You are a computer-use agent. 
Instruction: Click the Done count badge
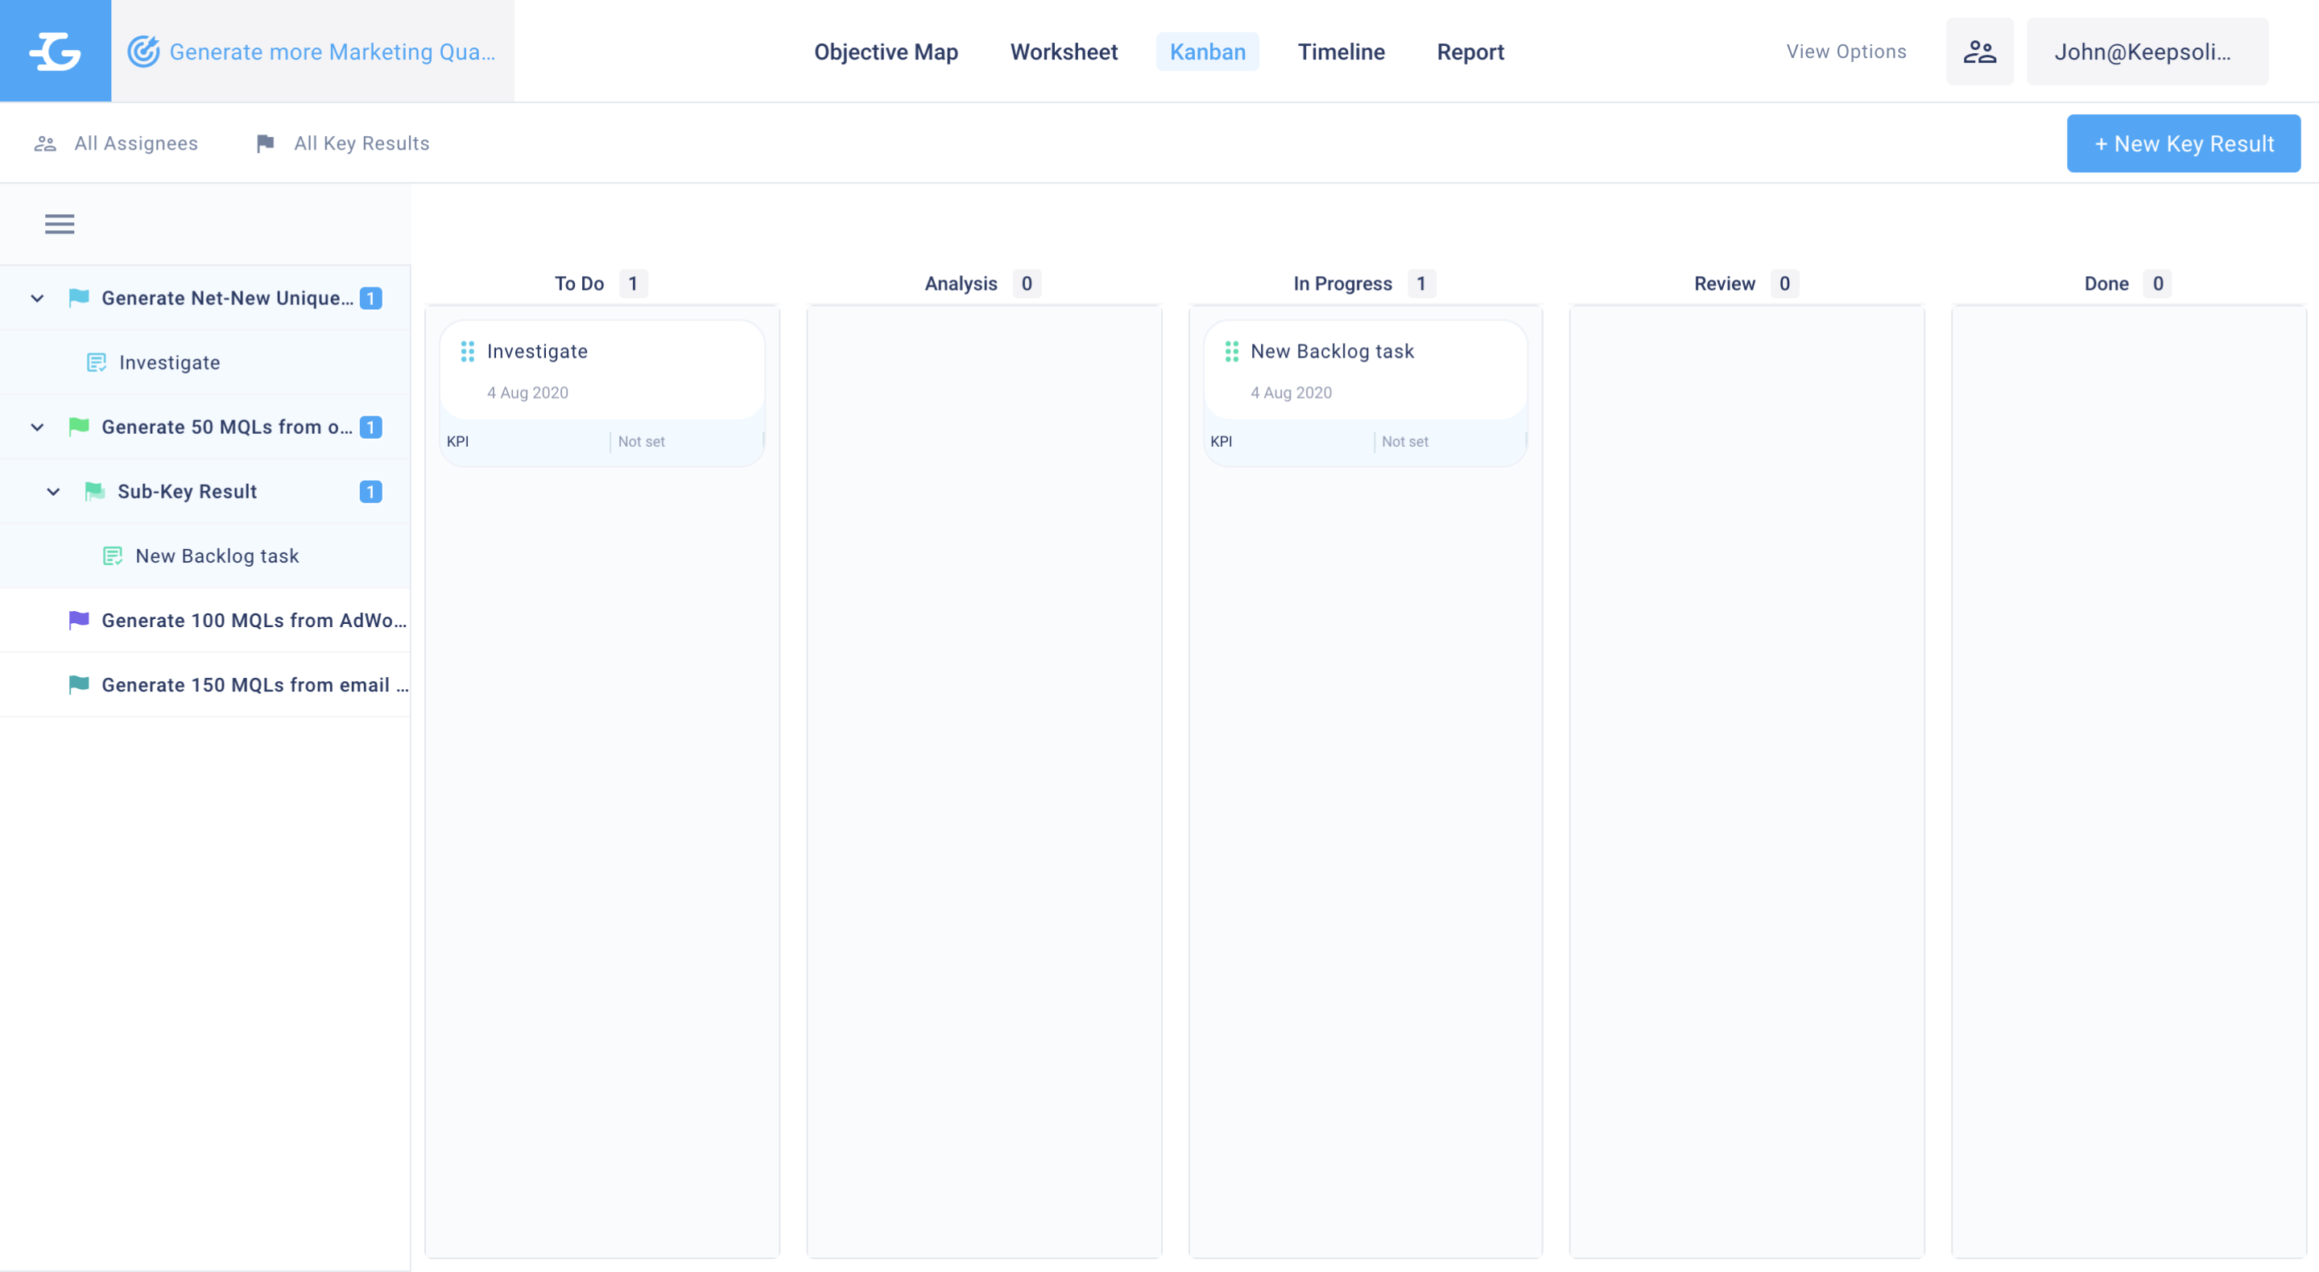click(x=2158, y=283)
